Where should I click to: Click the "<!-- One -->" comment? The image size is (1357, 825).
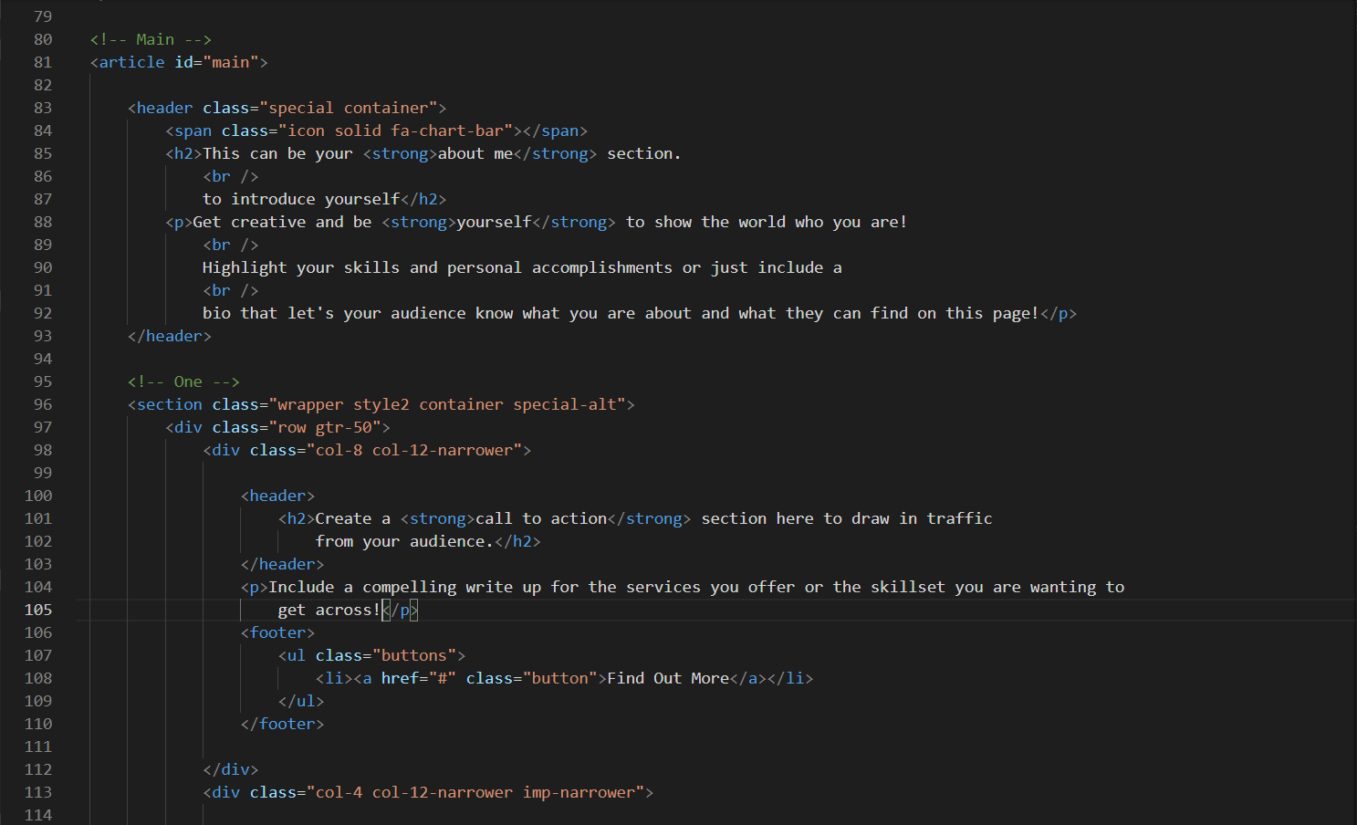tap(183, 381)
